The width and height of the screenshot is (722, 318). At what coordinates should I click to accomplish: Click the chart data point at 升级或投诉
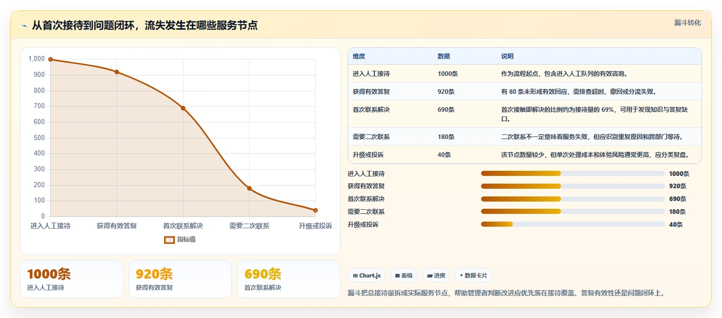[x=315, y=210]
